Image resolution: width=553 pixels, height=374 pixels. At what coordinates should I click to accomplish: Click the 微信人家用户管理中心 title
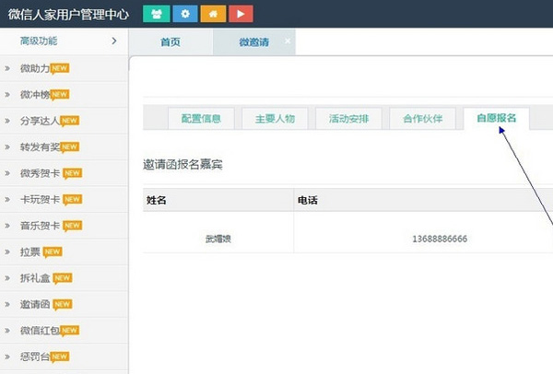pyautogui.click(x=68, y=15)
